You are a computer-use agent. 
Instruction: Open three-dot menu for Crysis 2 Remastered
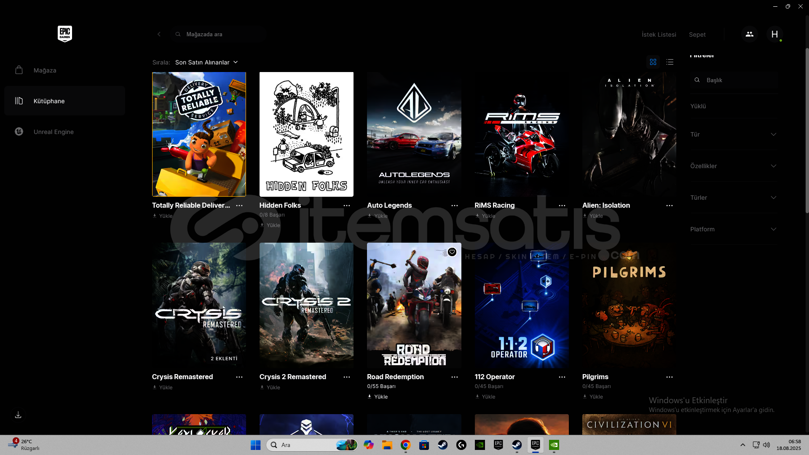coord(347,377)
